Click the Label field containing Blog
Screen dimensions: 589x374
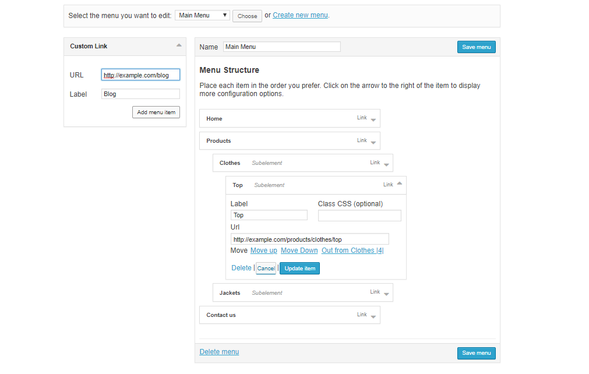click(x=140, y=94)
